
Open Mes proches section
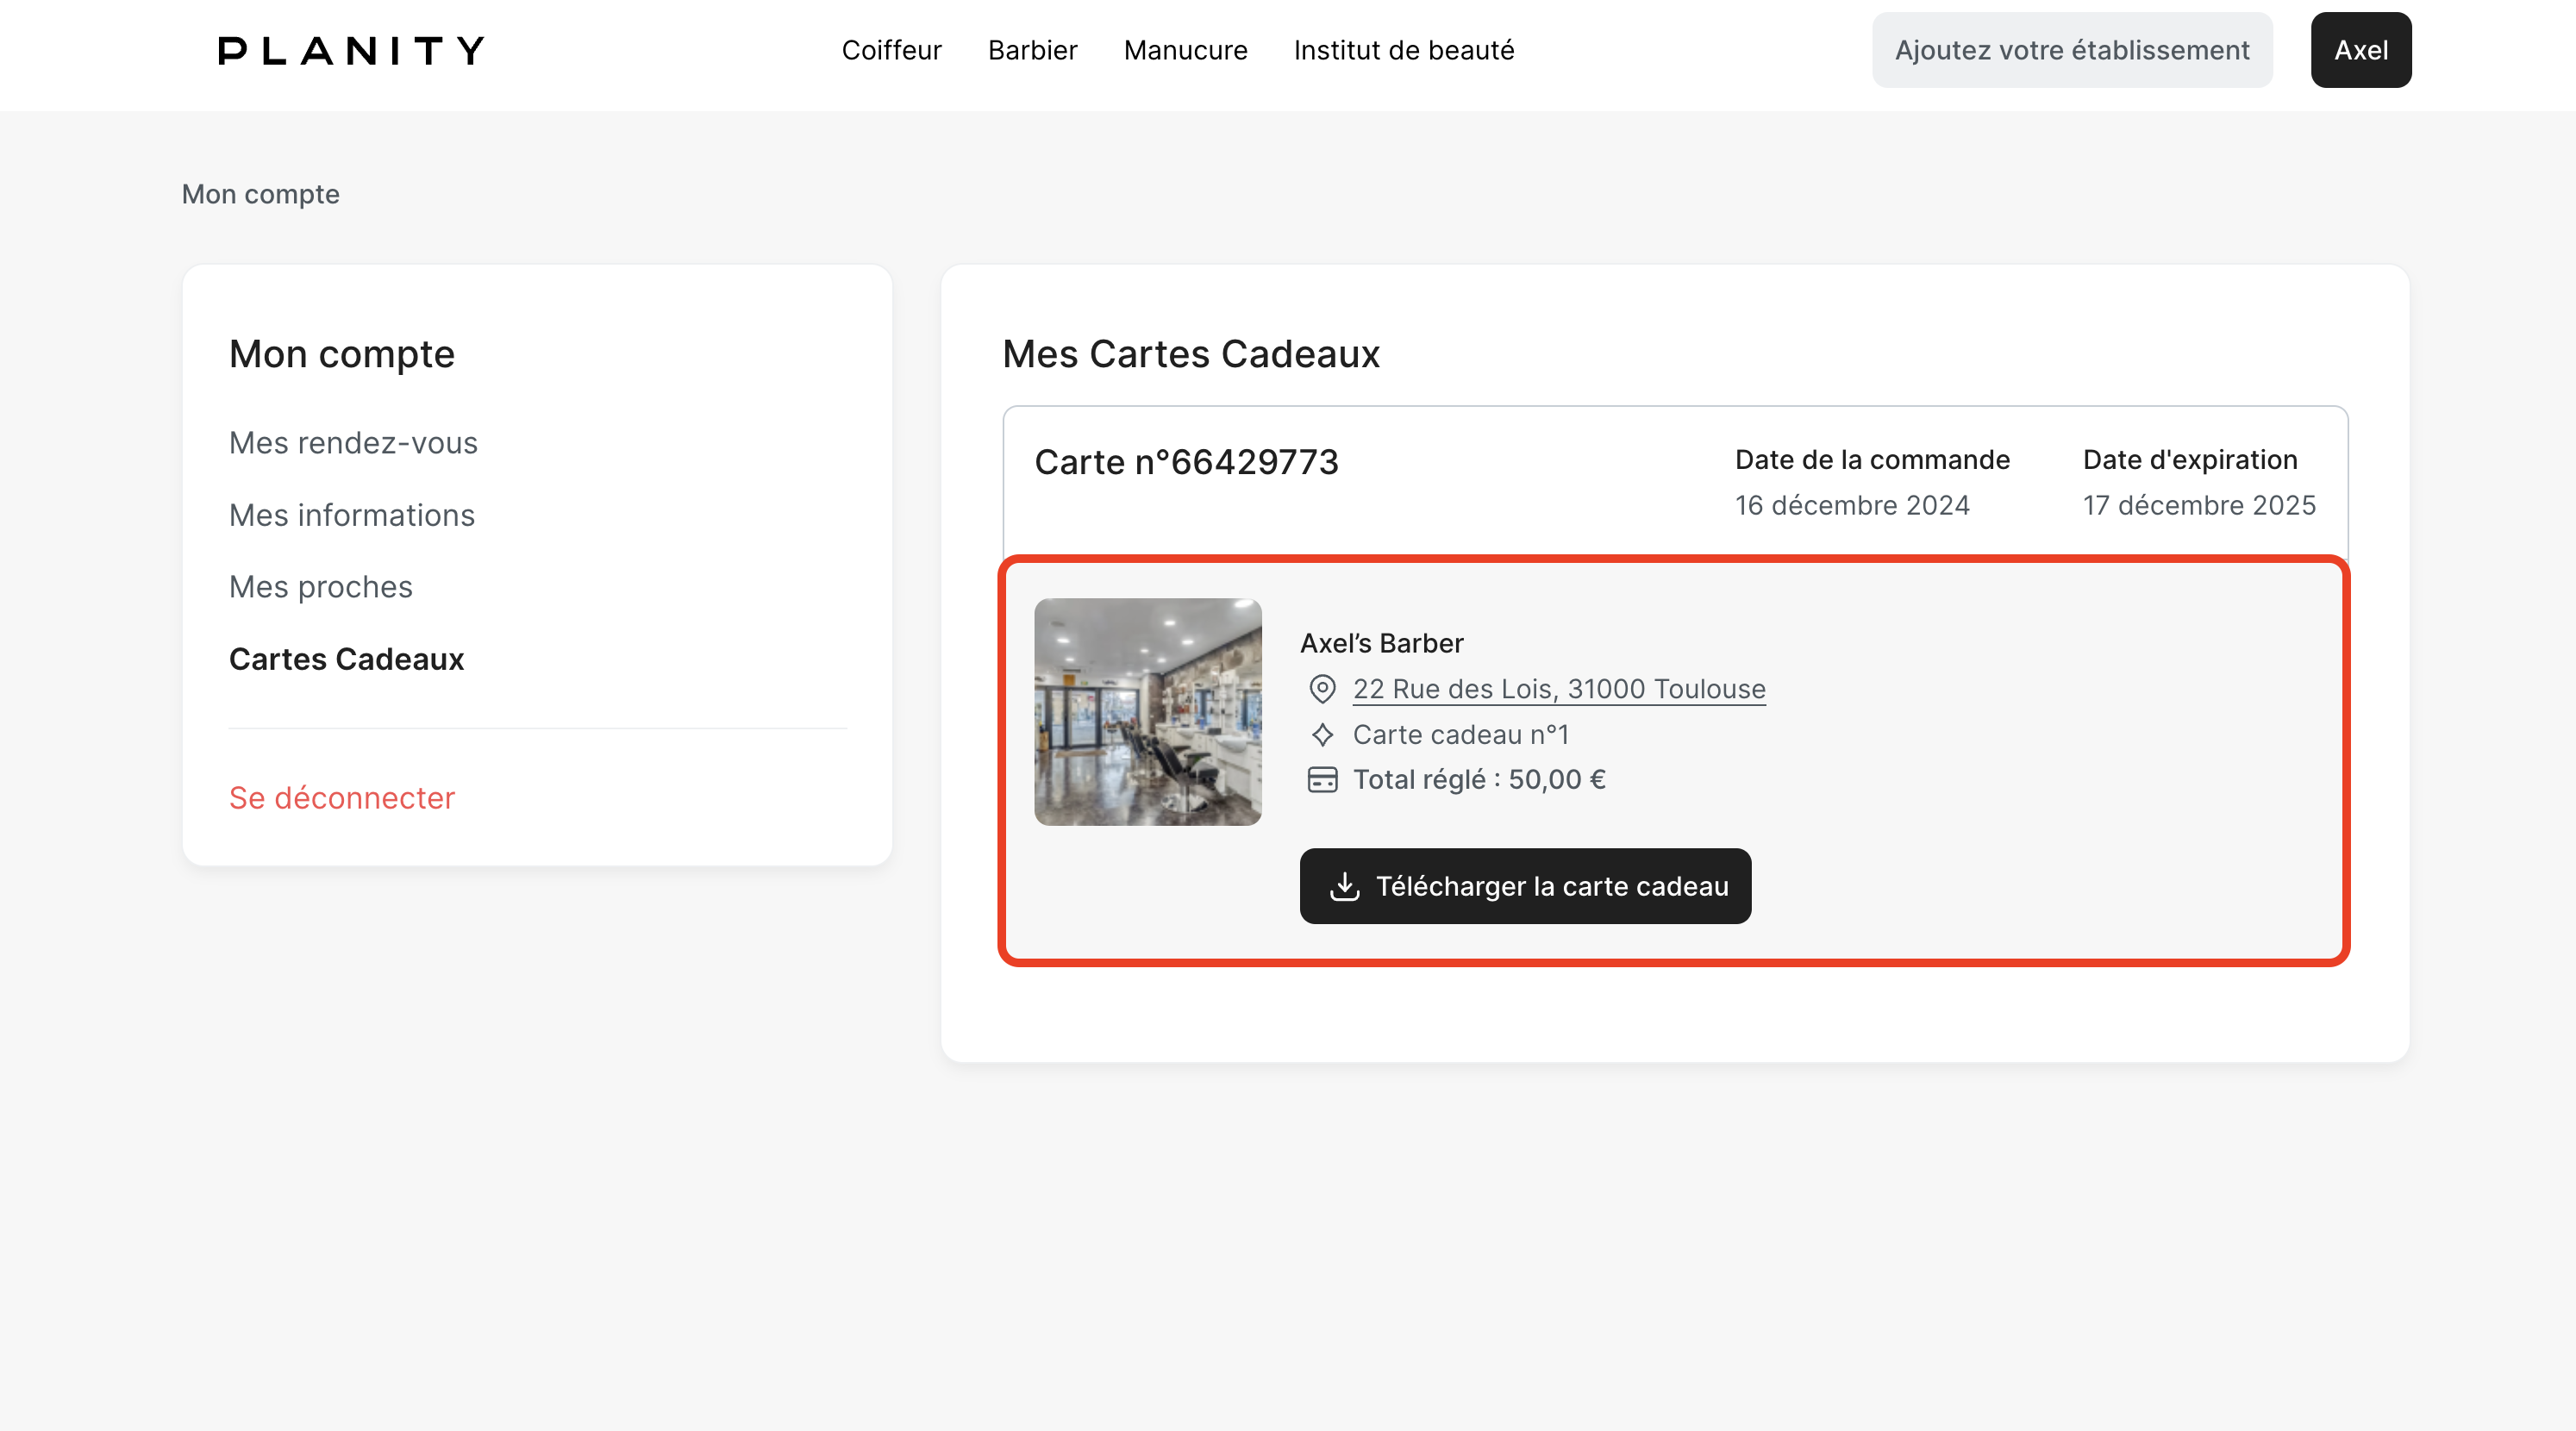click(320, 587)
